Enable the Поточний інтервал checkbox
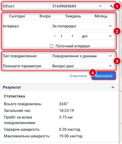Viewport: 122px width, 144px height. 52,46
